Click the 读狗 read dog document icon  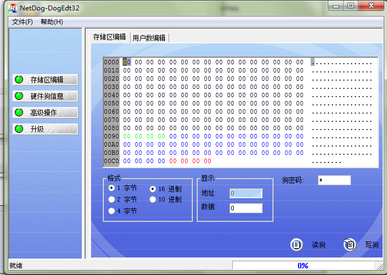pos(296,245)
